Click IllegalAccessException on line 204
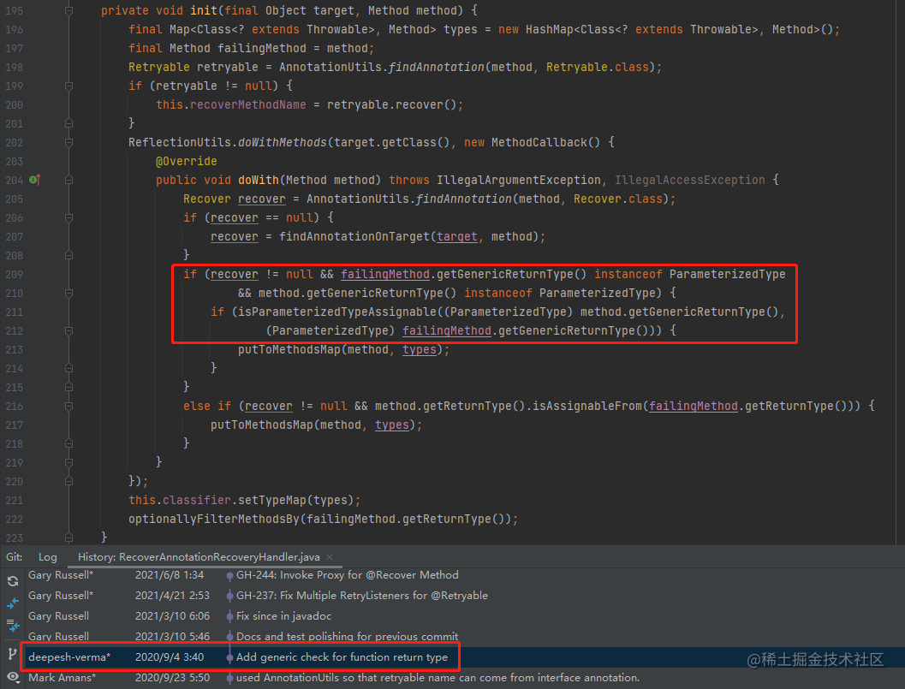Image resolution: width=905 pixels, height=689 pixels. point(690,180)
